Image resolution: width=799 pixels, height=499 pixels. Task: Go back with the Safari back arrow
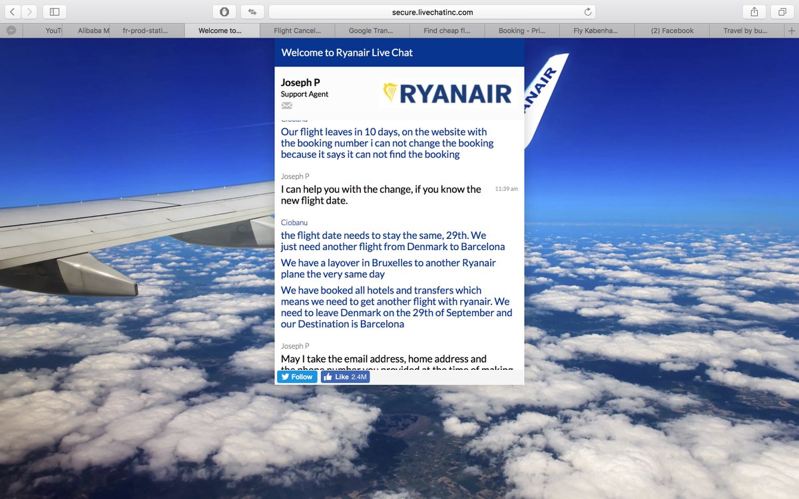click(x=13, y=11)
